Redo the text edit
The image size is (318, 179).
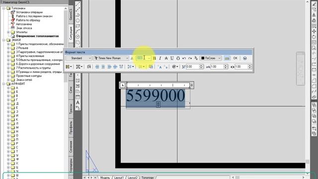pos(190,58)
